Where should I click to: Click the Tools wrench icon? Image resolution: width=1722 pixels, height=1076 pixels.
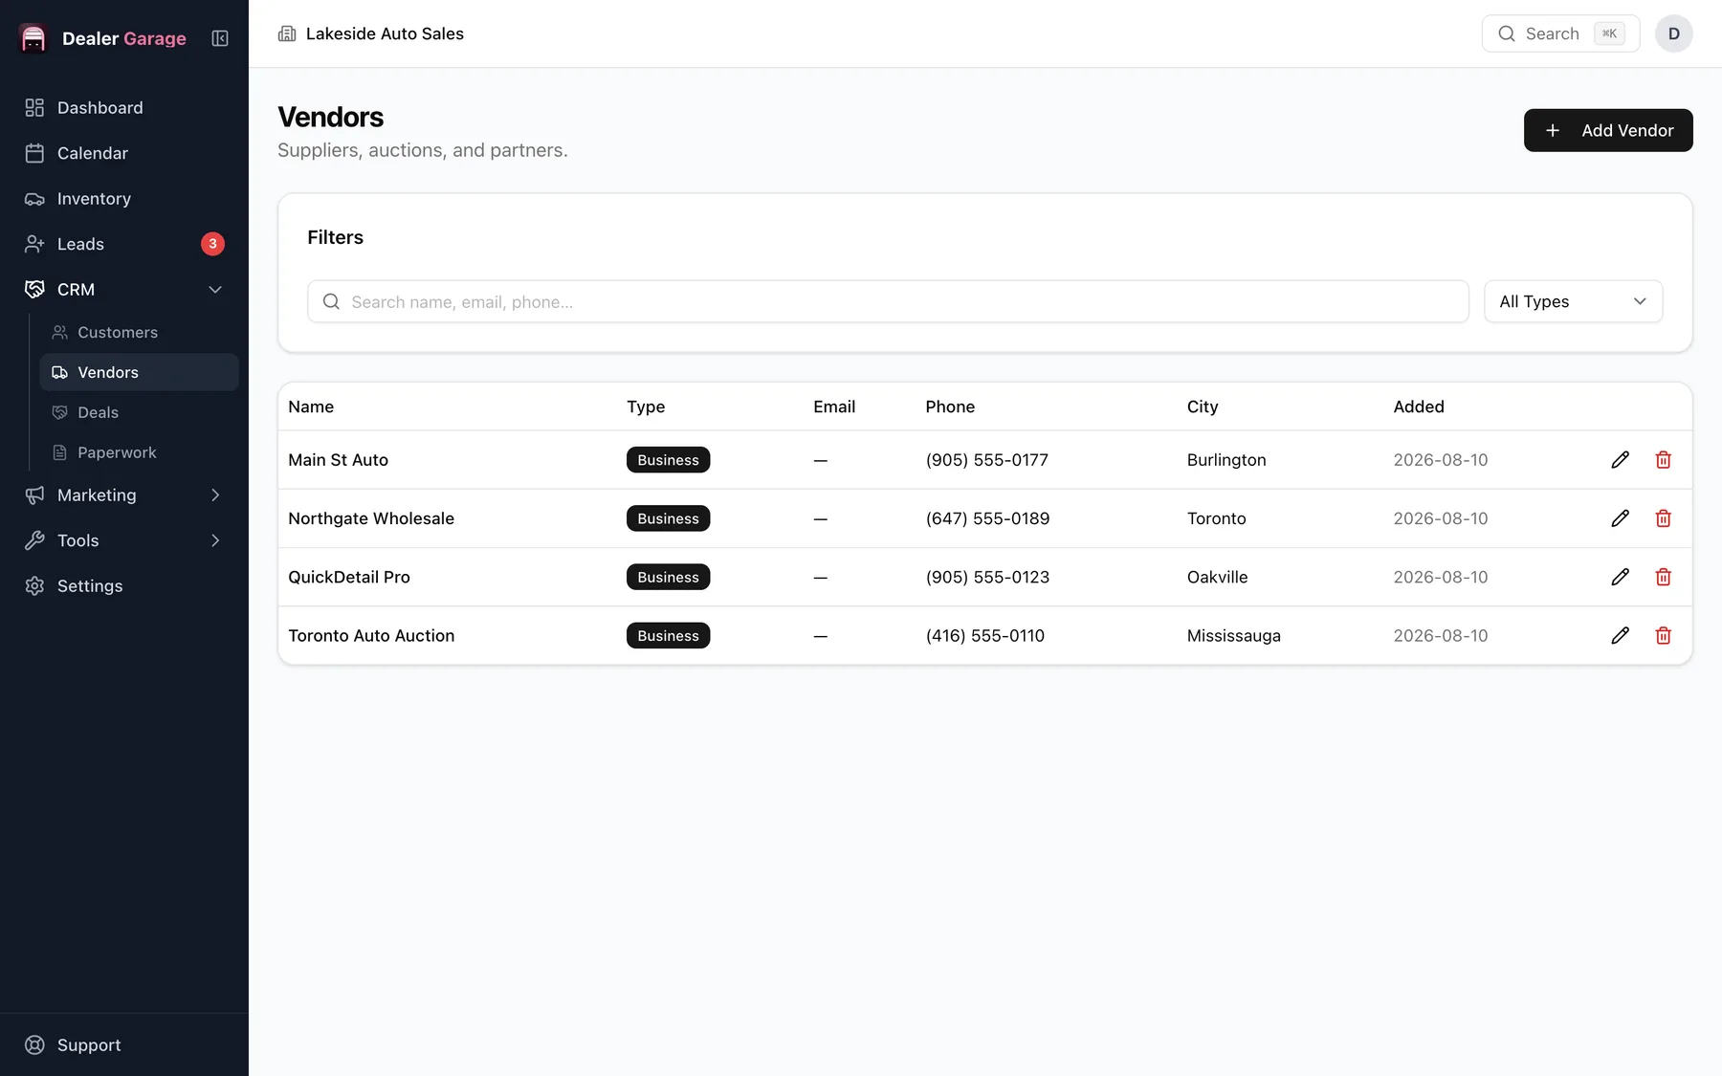pos(34,540)
